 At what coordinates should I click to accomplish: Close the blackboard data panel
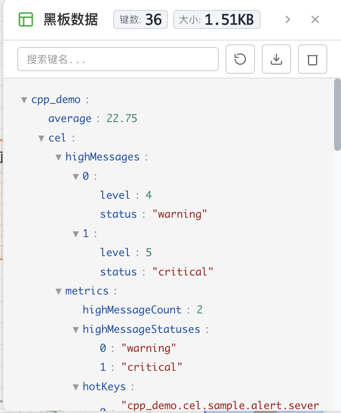[315, 19]
